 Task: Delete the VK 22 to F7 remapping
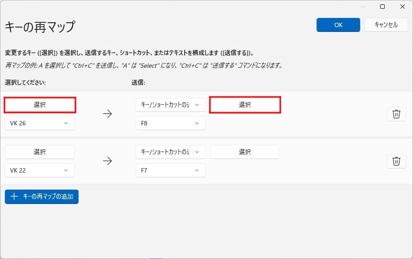click(x=396, y=161)
